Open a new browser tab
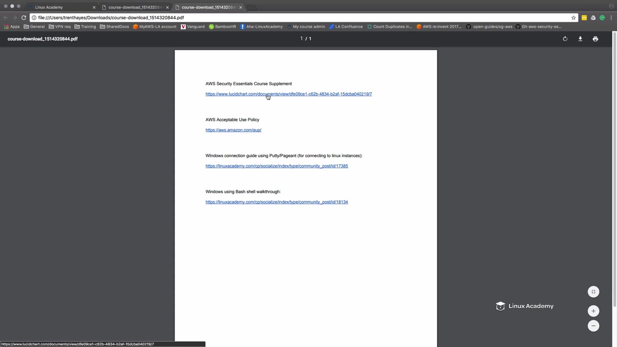Screen dimensions: 617x347 pos(252,7)
